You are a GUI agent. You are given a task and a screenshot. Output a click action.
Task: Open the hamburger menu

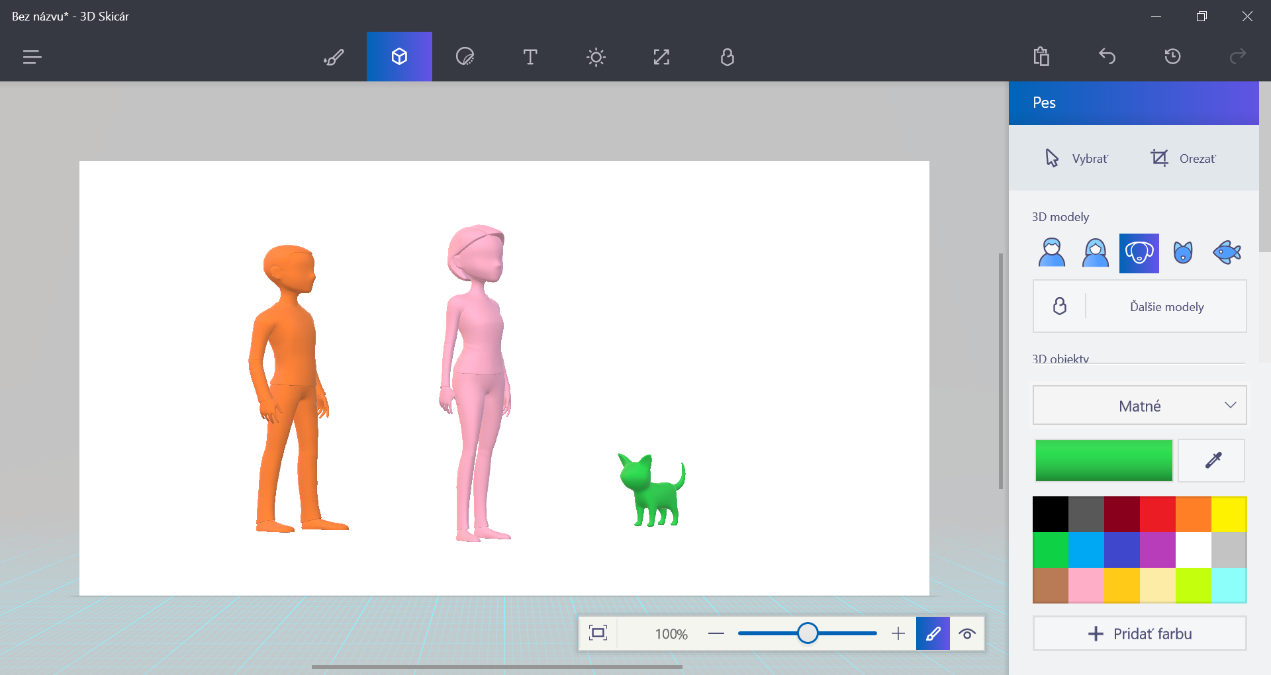click(x=32, y=57)
